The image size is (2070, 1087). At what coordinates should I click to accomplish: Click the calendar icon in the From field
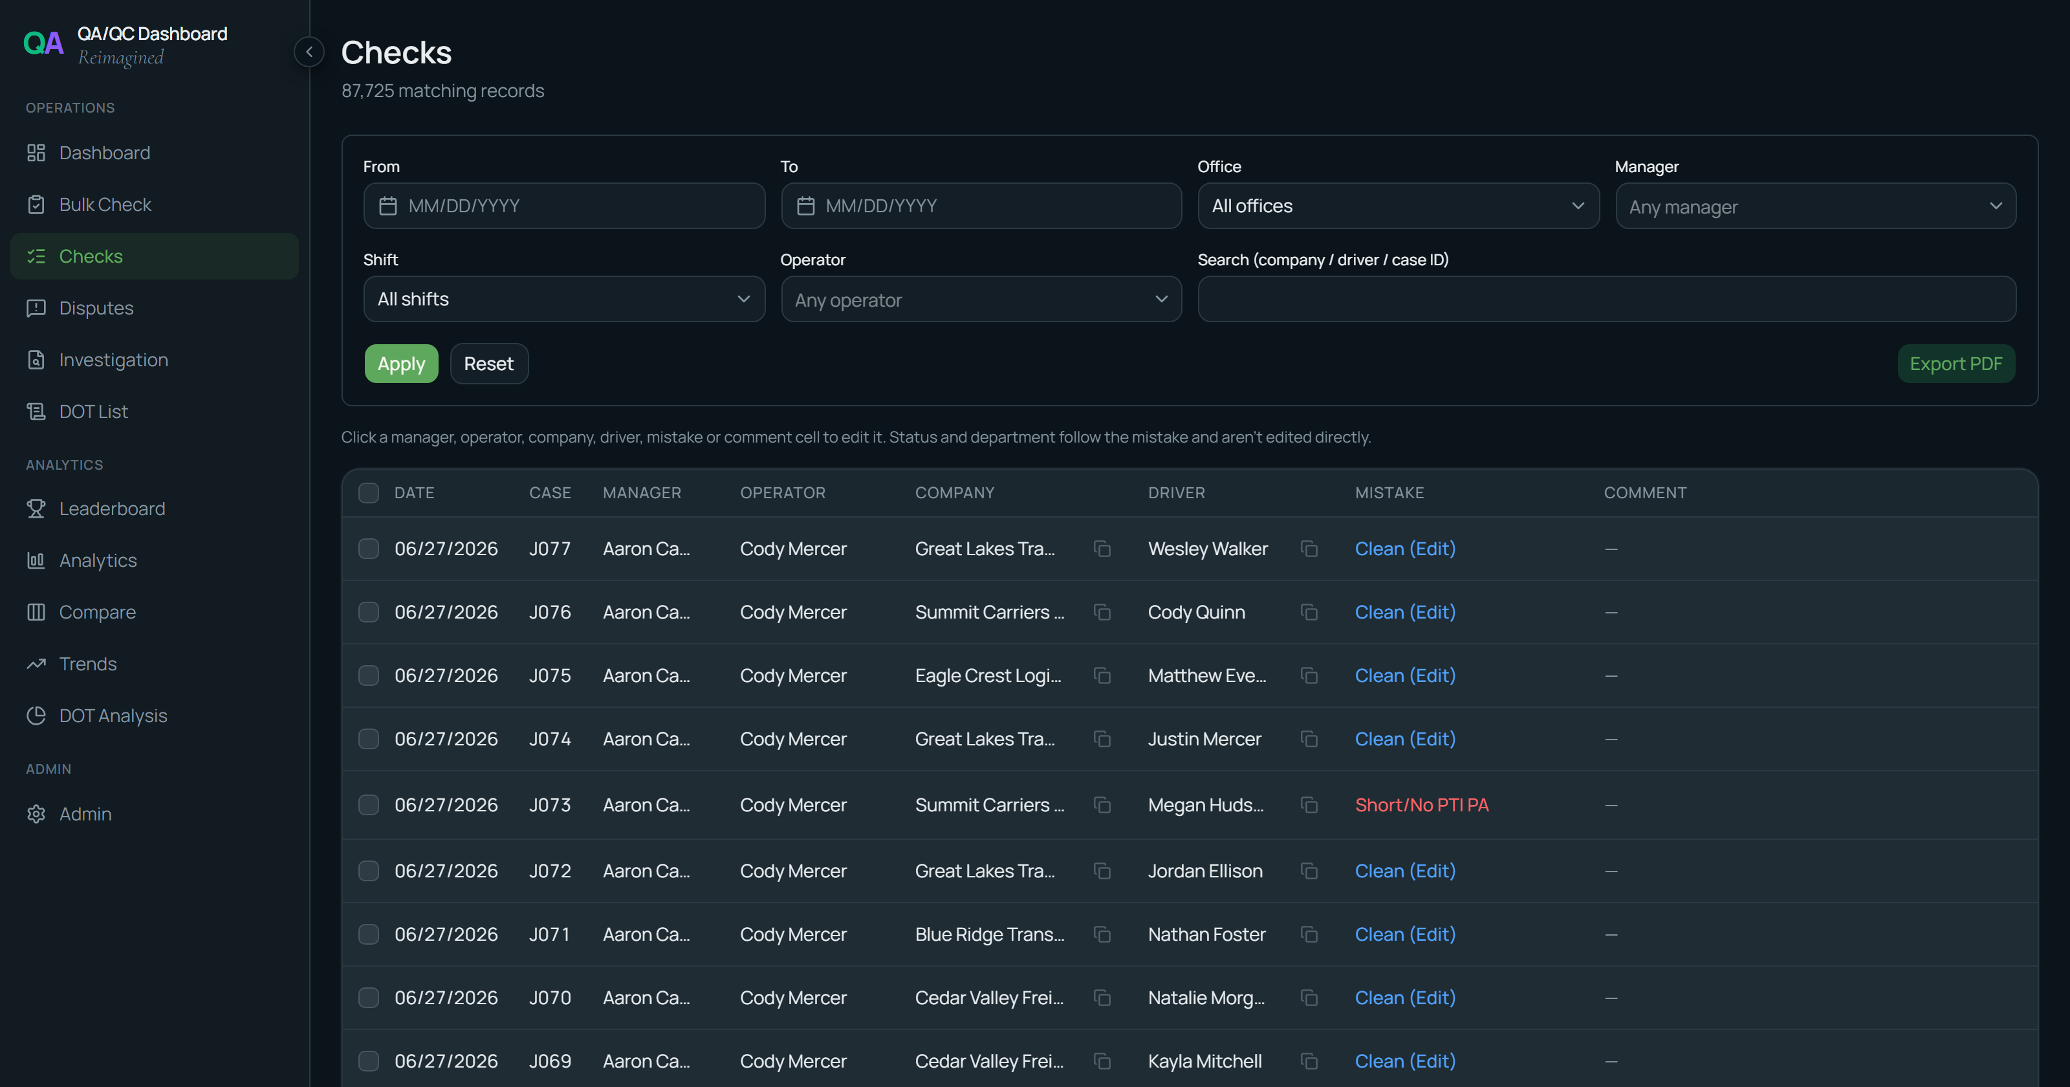pyautogui.click(x=388, y=206)
